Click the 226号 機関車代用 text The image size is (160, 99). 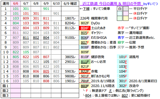(94, 18)
